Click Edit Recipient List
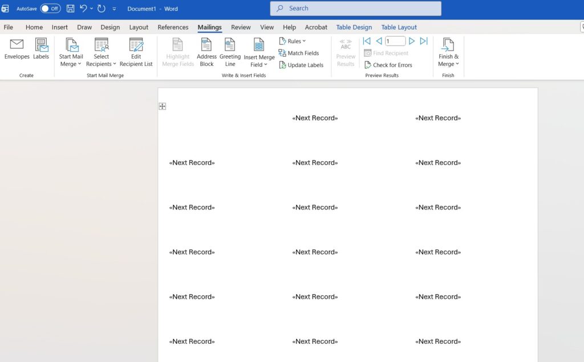The height and width of the screenshot is (362, 584). [x=136, y=52]
